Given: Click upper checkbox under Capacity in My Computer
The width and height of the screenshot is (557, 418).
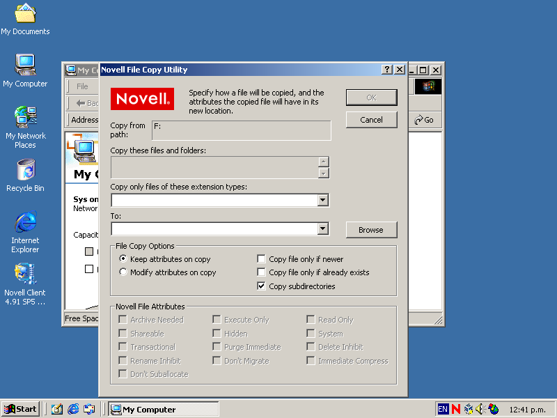Looking at the screenshot, I should 89,251.
